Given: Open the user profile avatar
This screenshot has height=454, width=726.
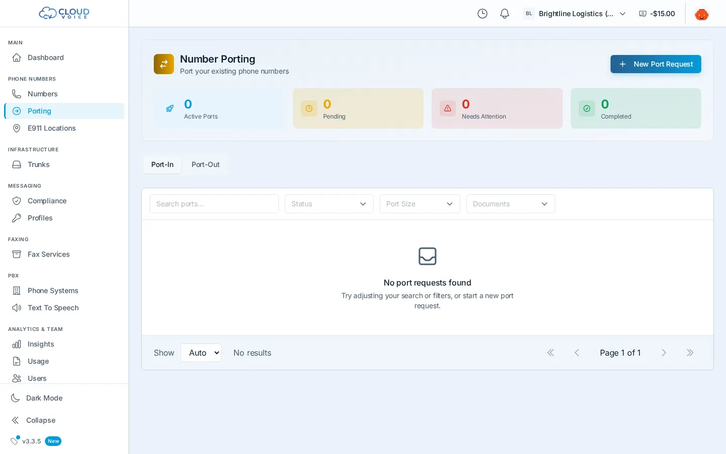Looking at the screenshot, I should (x=702, y=14).
